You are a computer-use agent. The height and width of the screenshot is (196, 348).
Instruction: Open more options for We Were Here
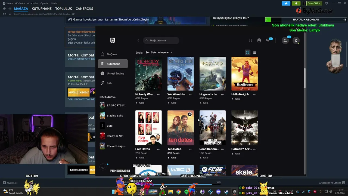[191, 94]
